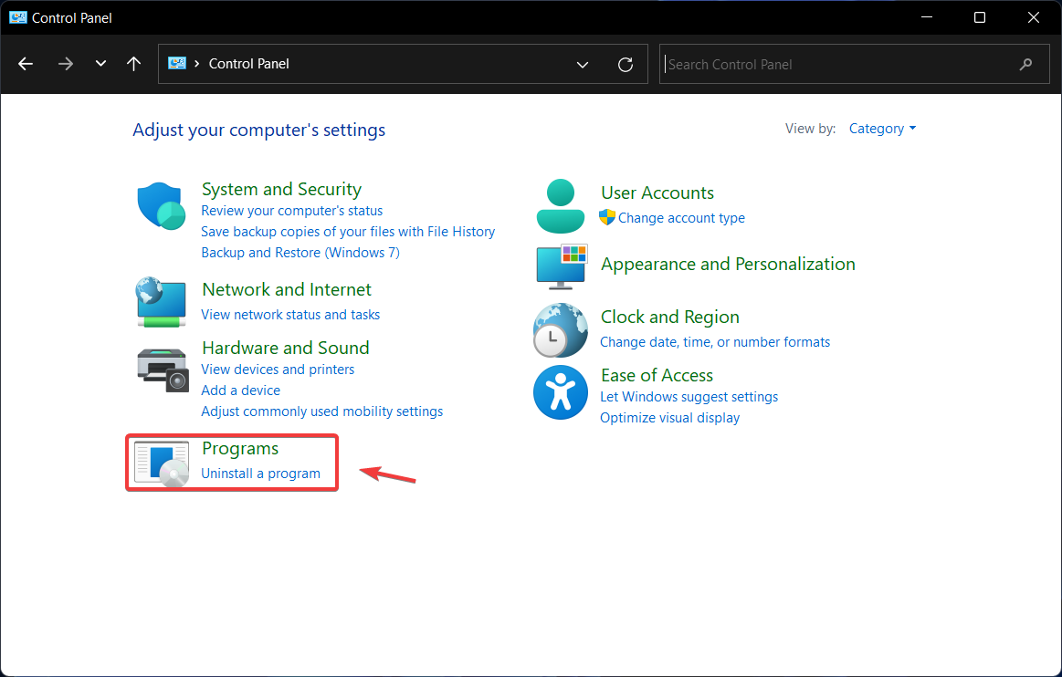Open Backup and Restore (Windows 7)
This screenshot has width=1062, height=677.
click(x=300, y=253)
